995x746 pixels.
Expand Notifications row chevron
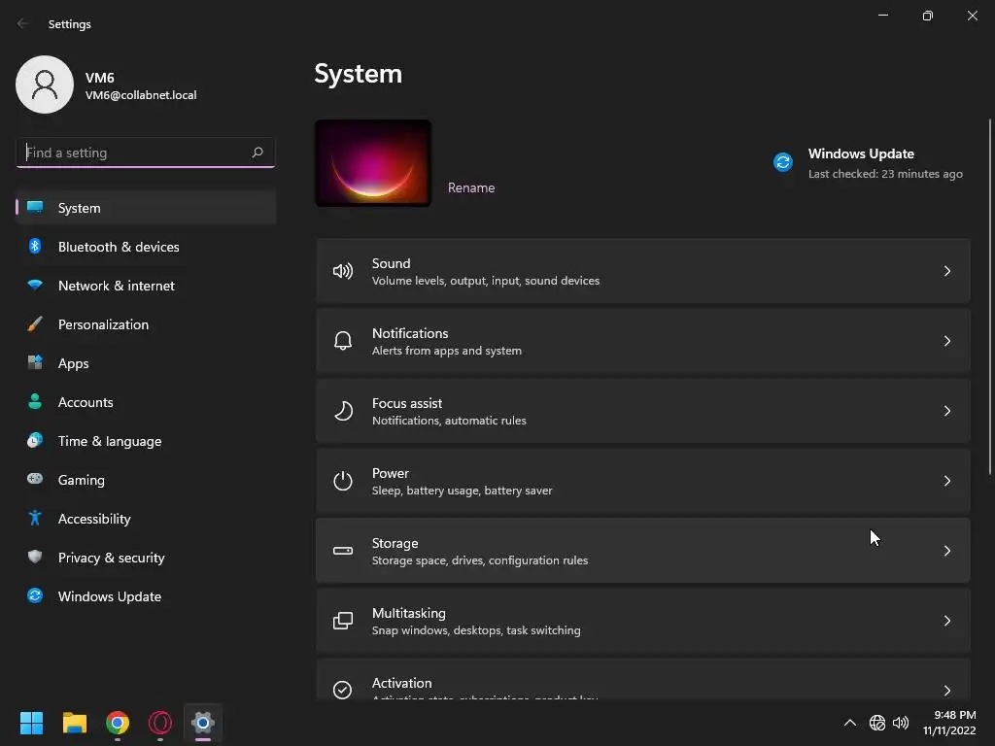pos(946,341)
